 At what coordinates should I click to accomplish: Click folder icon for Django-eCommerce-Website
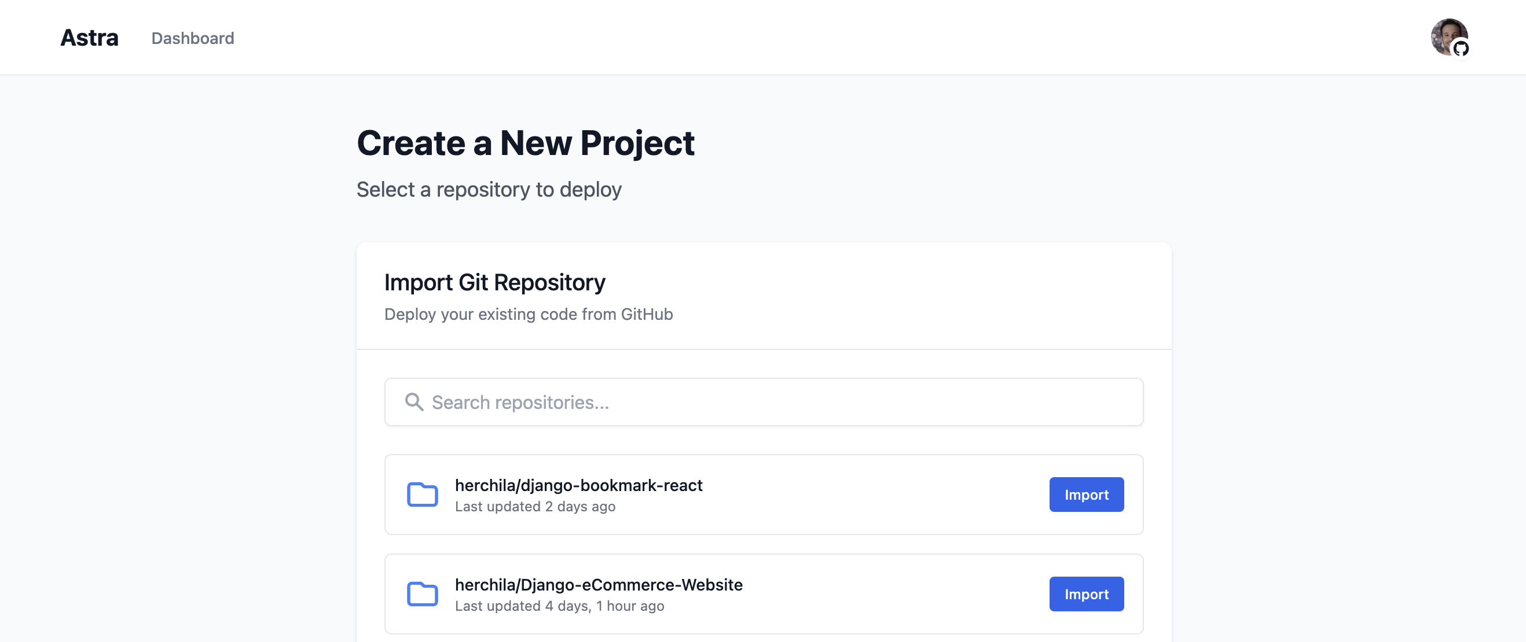423,593
